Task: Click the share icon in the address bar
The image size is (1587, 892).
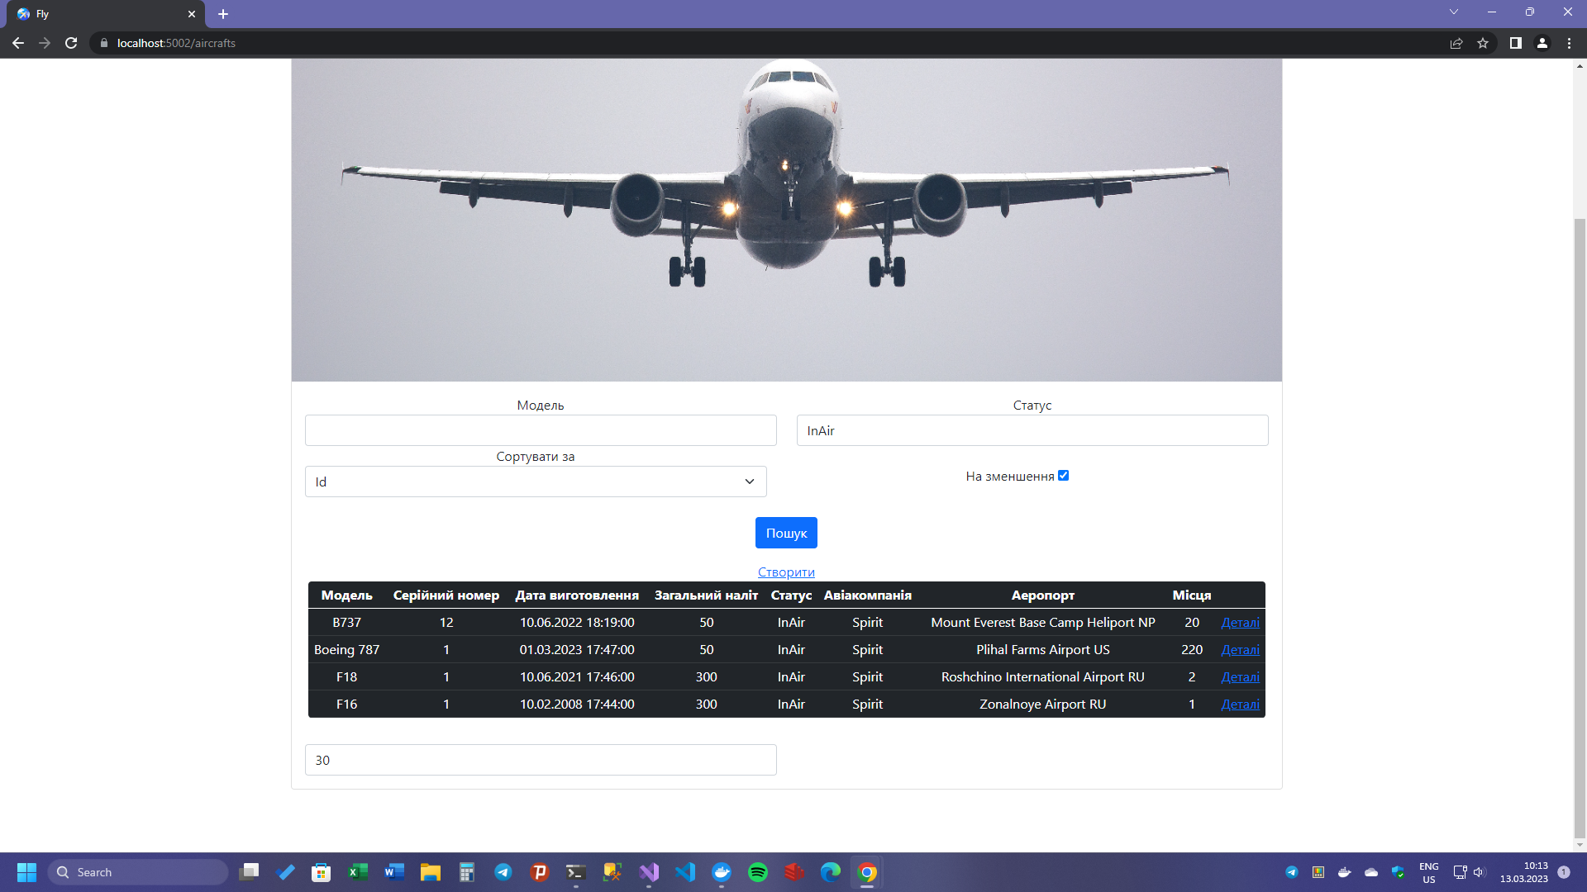Action: click(1456, 43)
